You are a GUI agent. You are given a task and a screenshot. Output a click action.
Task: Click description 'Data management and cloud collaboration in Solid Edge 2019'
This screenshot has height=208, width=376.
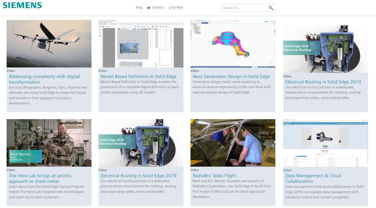(325, 192)
